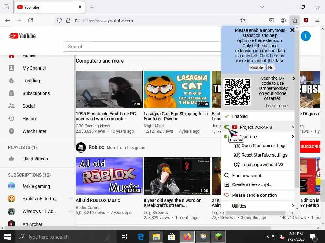Image resolution: width=325 pixels, height=243 pixels.
Task: Open File Explorer from taskbar
Action: [156, 237]
